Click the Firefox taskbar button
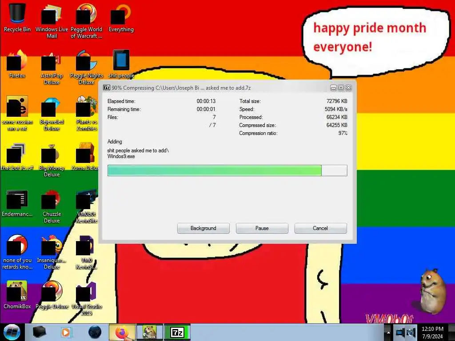This screenshot has height=341, width=455. (x=122, y=332)
